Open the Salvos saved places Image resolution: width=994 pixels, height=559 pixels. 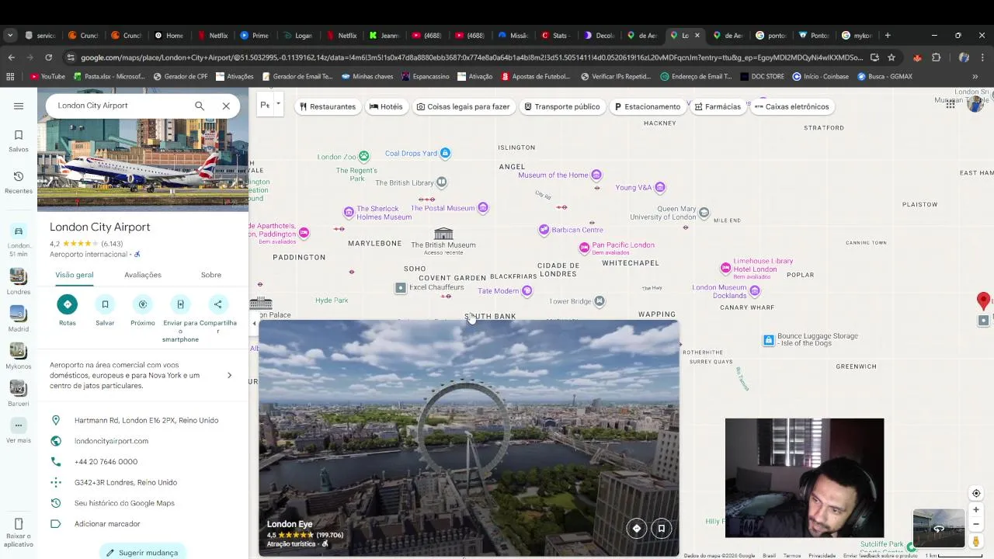coord(19,141)
